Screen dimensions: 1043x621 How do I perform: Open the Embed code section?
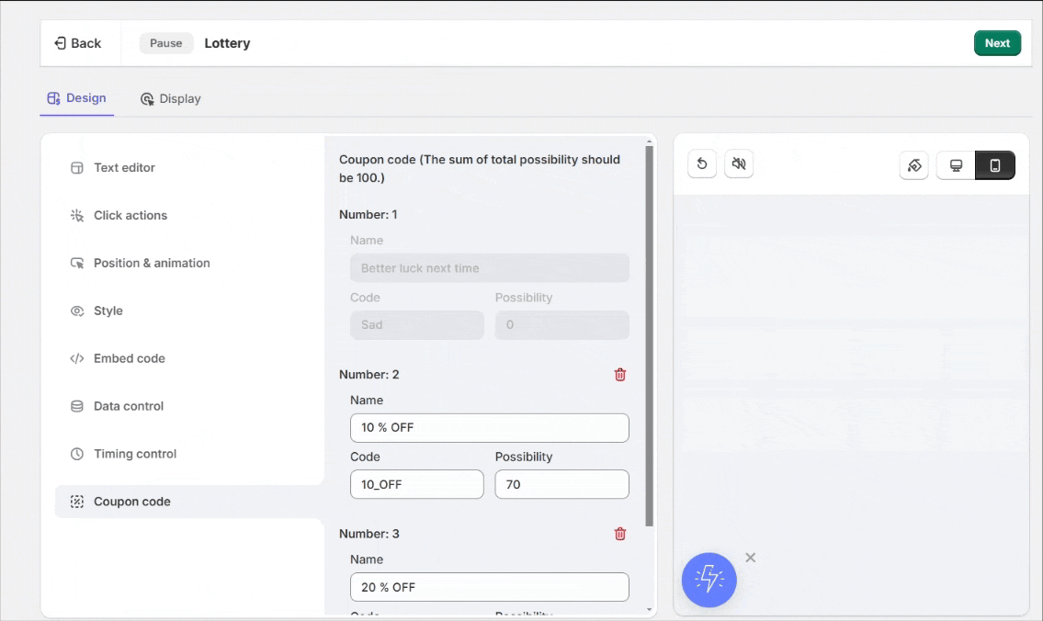coord(129,359)
